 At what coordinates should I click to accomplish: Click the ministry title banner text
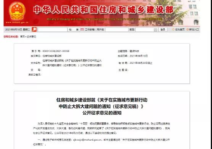click(x=103, y=10)
